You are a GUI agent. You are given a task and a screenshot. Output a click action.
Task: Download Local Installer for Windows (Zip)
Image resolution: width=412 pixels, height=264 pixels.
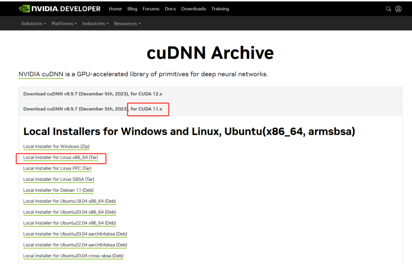coord(56,146)
